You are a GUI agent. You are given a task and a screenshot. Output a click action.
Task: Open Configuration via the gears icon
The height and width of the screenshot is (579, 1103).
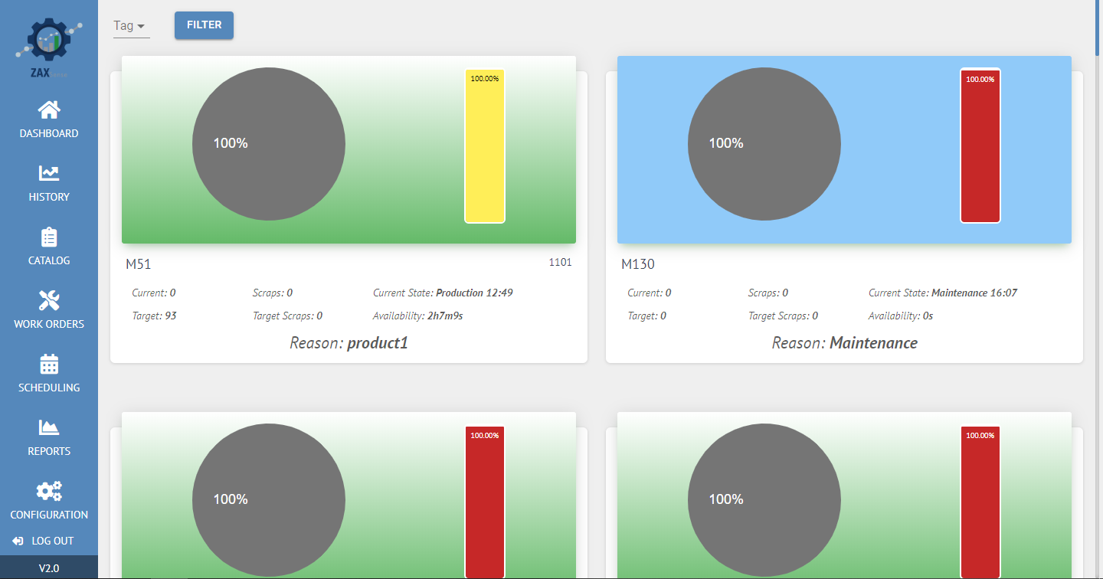tap(49, 491)
